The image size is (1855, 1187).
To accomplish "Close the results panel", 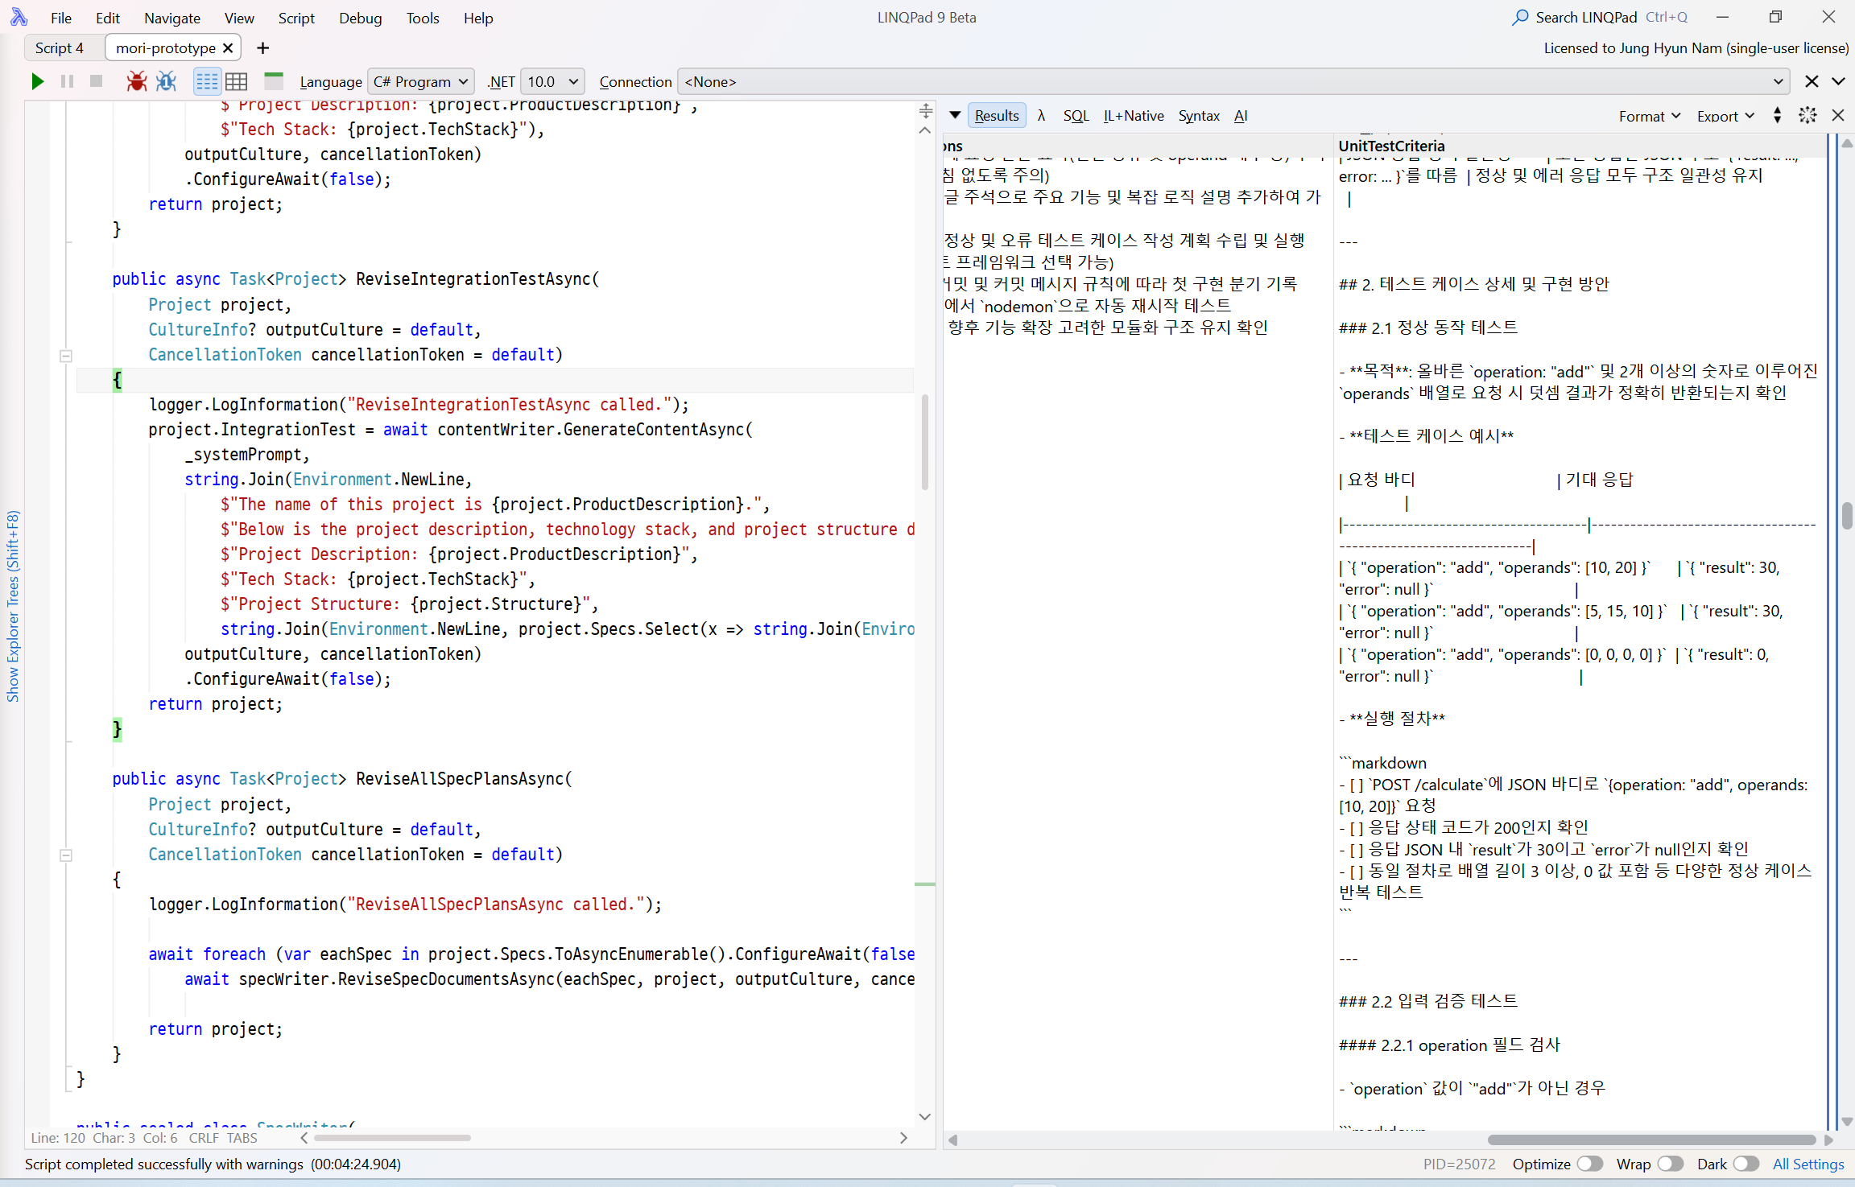I will coord(1838,115).
